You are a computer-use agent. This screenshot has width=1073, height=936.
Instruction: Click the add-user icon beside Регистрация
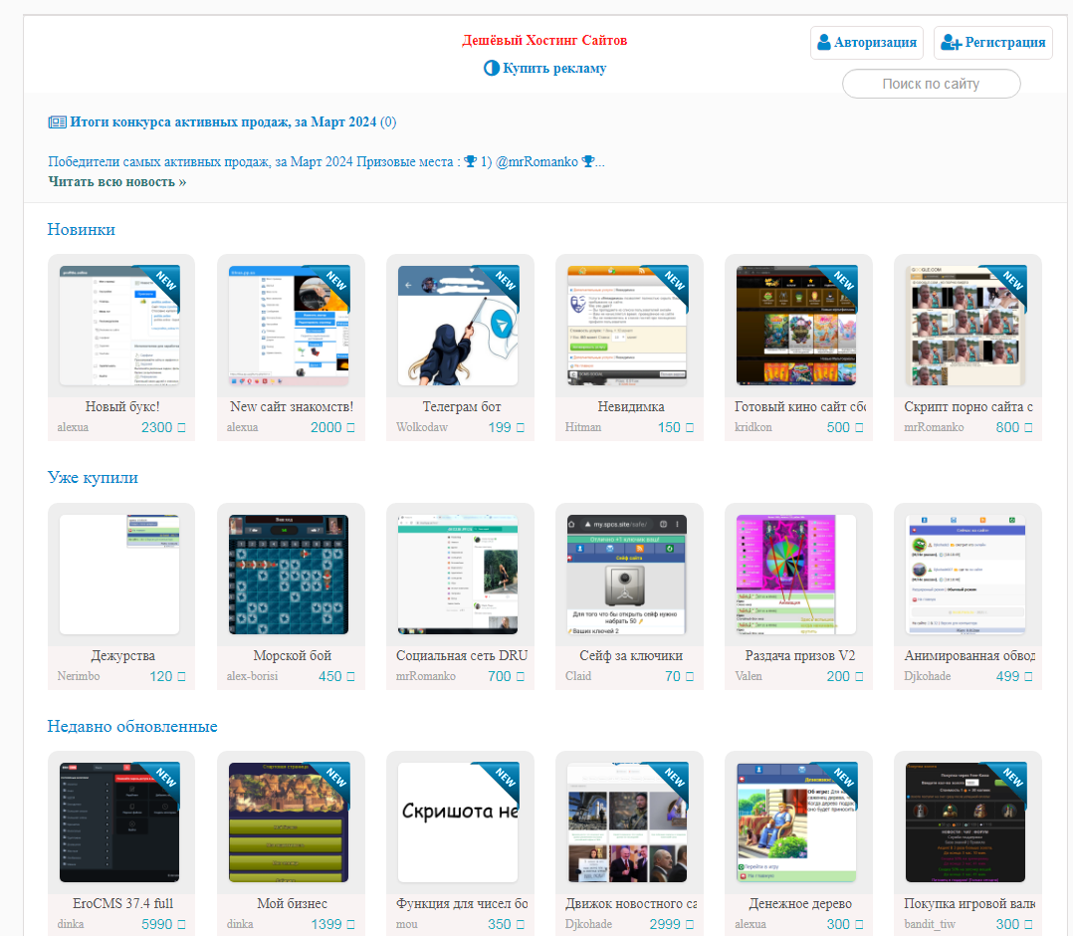pyautogui.click(x=951, y=43)
